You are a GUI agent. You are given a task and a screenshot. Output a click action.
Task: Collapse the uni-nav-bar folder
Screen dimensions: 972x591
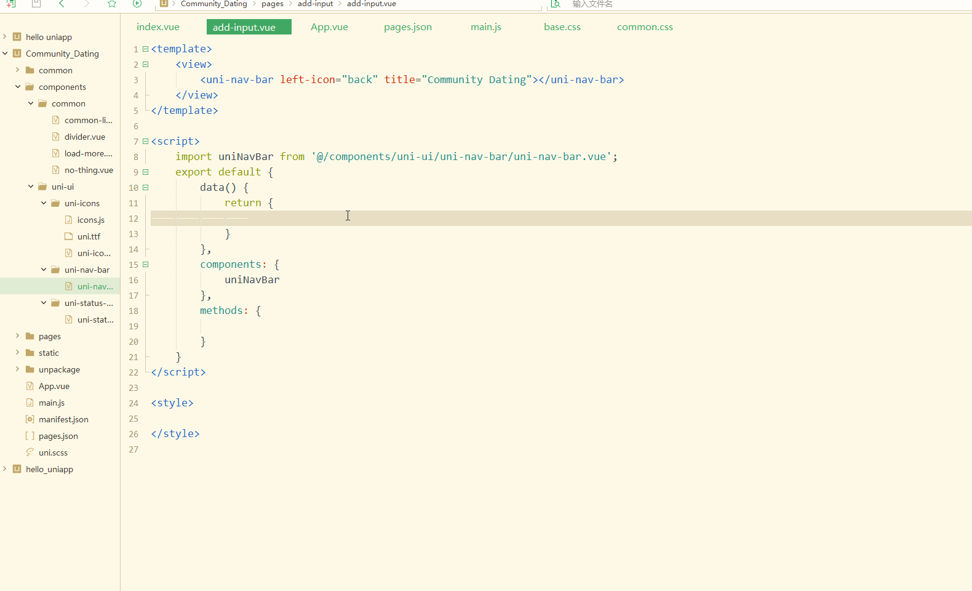pyautogui.click(x=44, y=269)
